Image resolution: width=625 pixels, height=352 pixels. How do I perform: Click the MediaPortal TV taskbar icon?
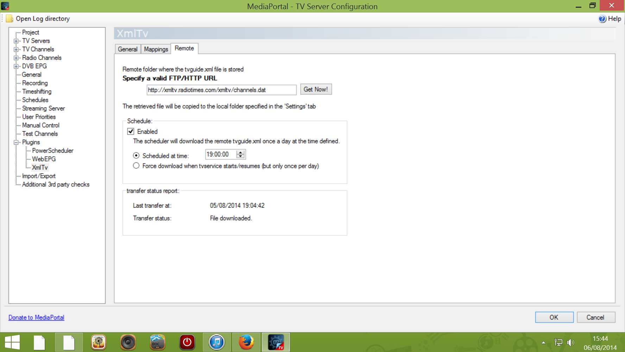[x=276, y=342]
